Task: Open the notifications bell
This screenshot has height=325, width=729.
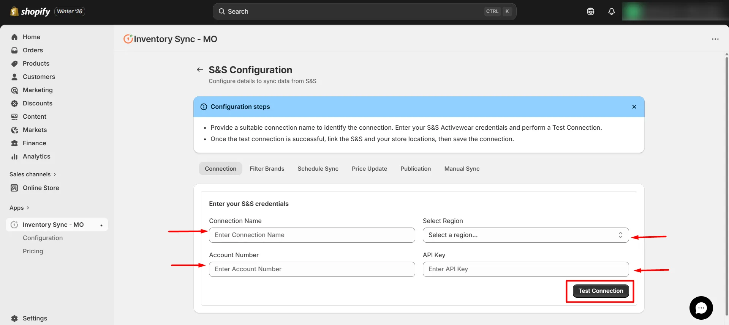Action: [x=611, y=11]
